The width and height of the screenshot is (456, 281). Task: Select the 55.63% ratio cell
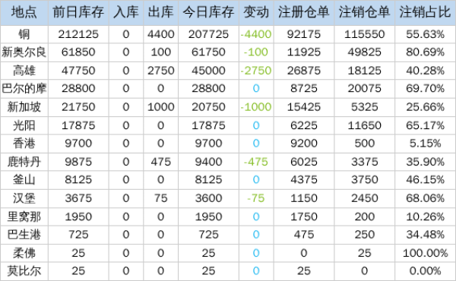point(425,34)
